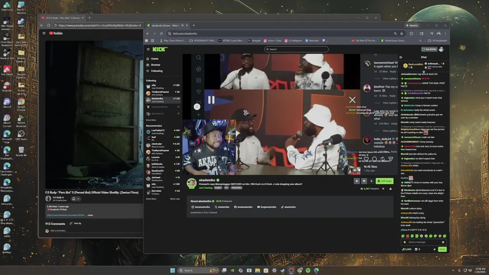Open akademiks channel avatar
The height and width of the screenshot is (275, 489).
click(191, 183)
